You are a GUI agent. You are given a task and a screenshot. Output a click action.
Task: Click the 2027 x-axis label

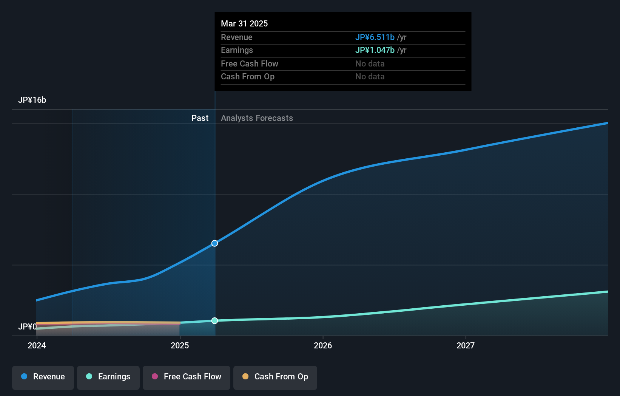coord(466,345)
